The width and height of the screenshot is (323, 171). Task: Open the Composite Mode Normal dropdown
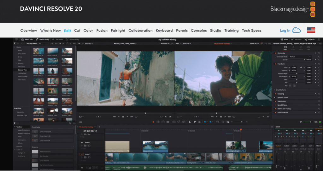coord(300,57)
